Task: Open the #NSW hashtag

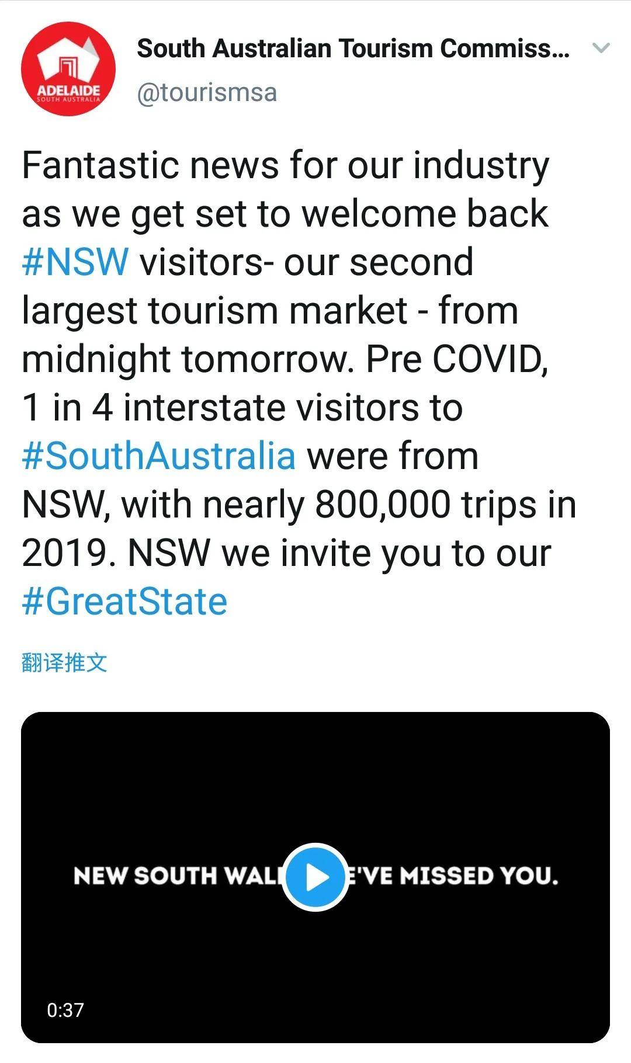Action: (x=75, y=262)
